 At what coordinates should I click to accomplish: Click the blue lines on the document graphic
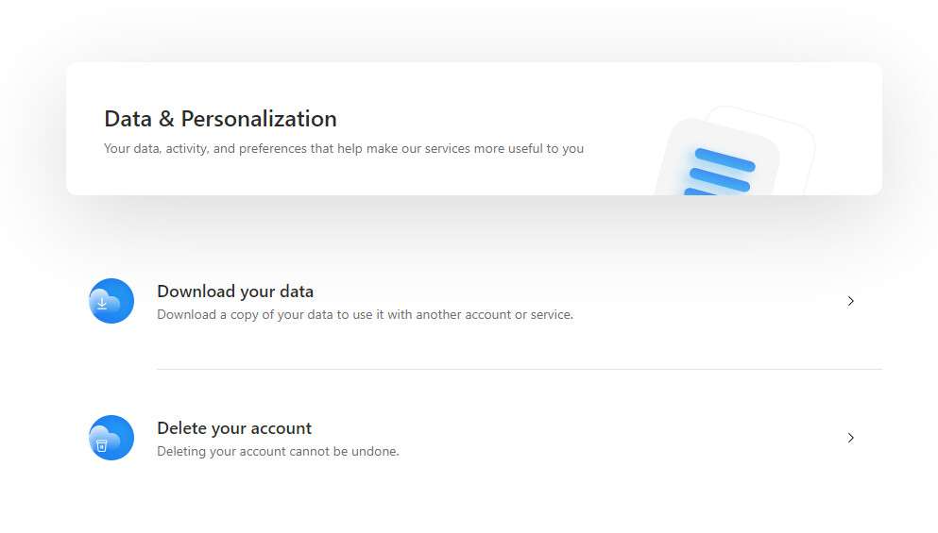(x=720, y=172)
